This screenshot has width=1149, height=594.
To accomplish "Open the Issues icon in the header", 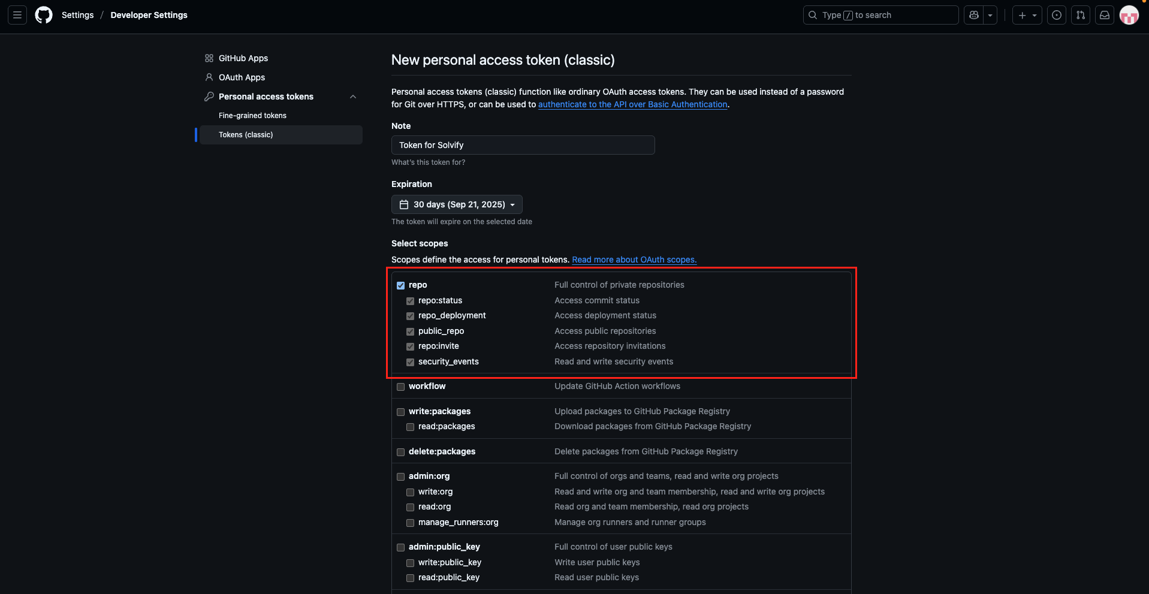I will coord(1057,15).
